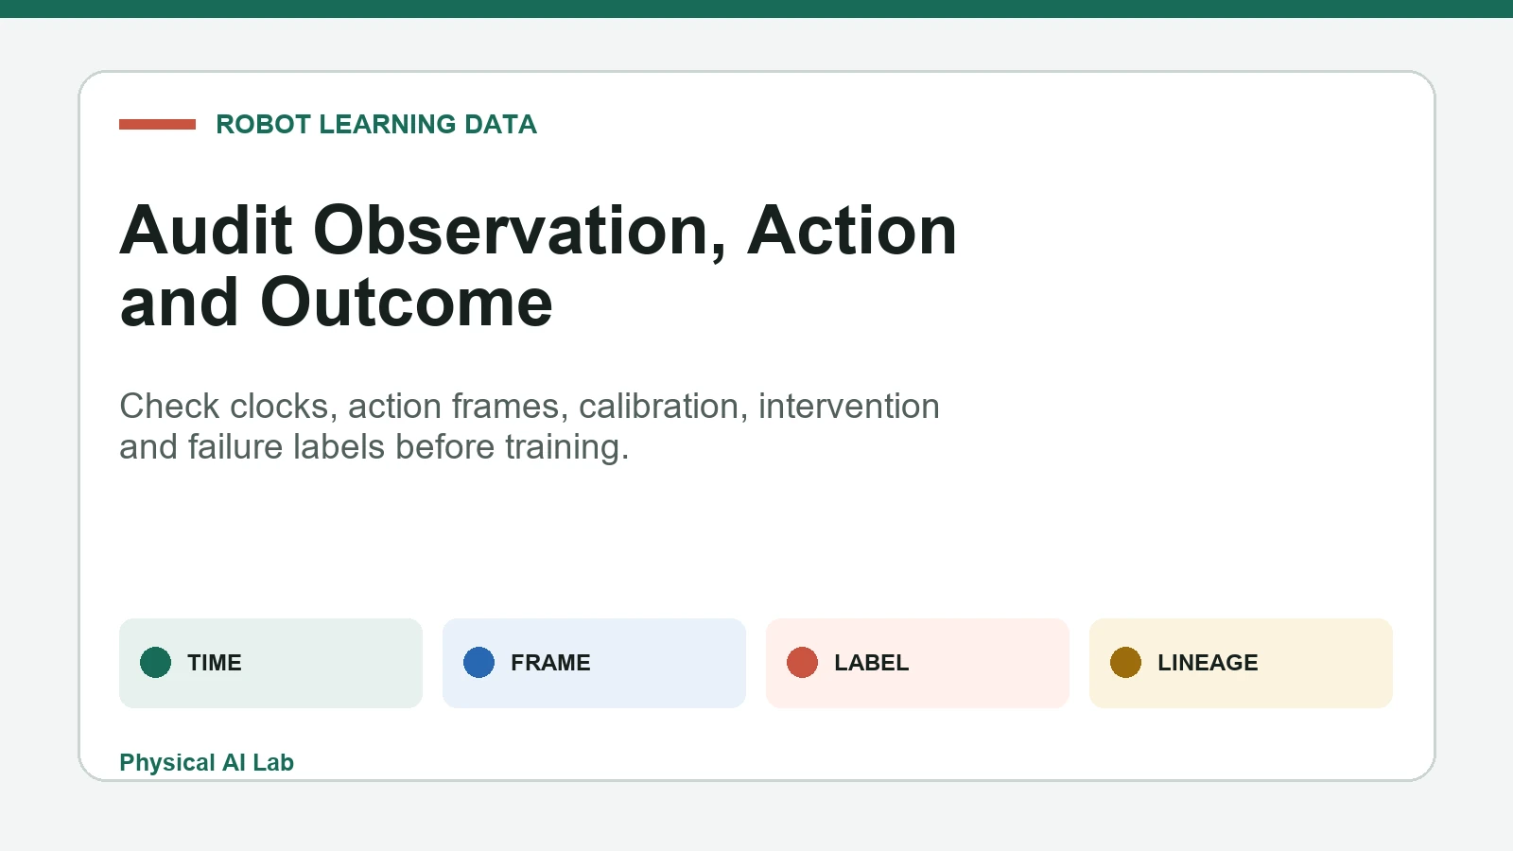Click the amber dot beside LINEAGE
The image size is (1513, 851).
tap(1125, 663)
